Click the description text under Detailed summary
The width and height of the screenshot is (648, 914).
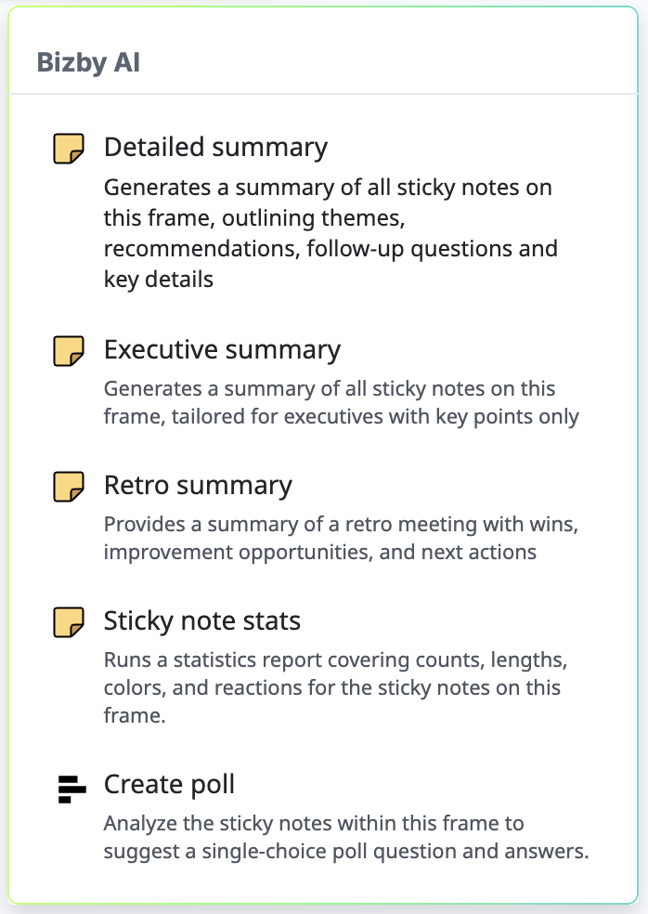coord(330,233)
